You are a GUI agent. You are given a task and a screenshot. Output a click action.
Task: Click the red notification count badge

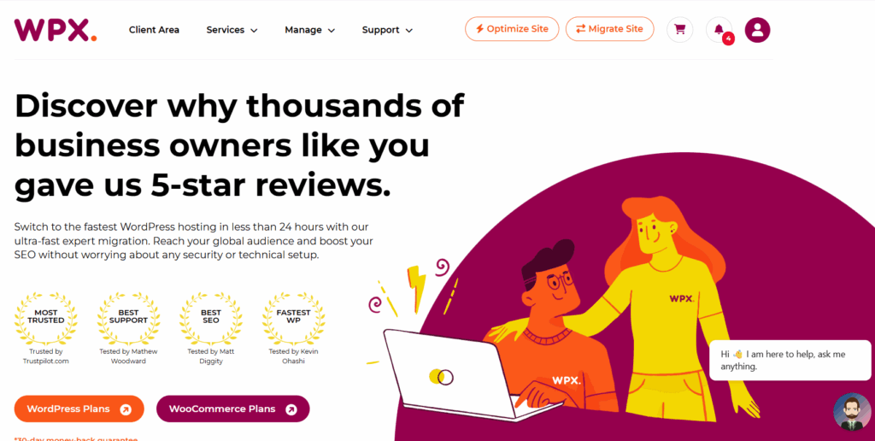(728, 39)
